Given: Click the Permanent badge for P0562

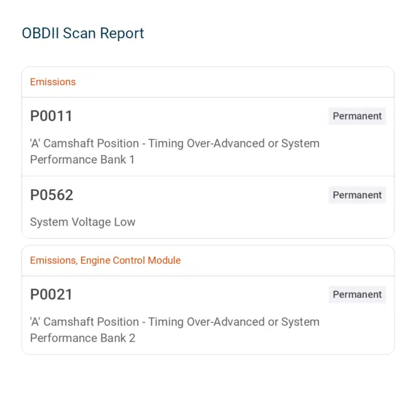Looking at the screenshot, I should tap(357, 195).
